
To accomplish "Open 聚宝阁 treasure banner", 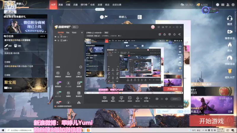I will (x=25, y=85).
